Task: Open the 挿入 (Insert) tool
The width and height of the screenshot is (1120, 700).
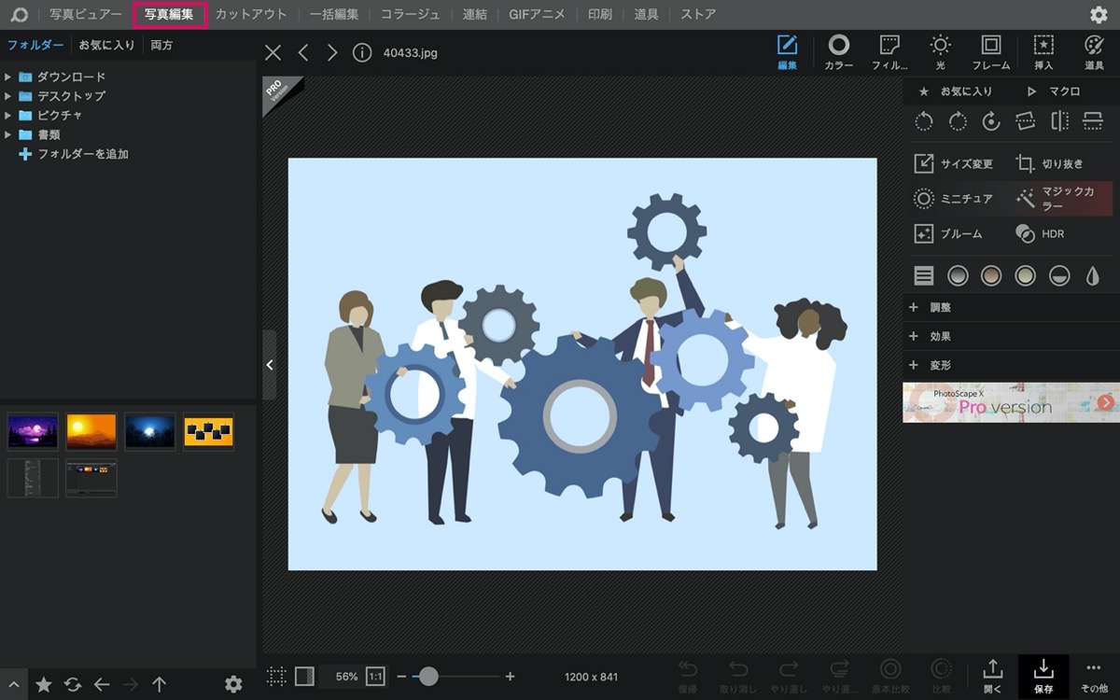Action: (1043, 52)
